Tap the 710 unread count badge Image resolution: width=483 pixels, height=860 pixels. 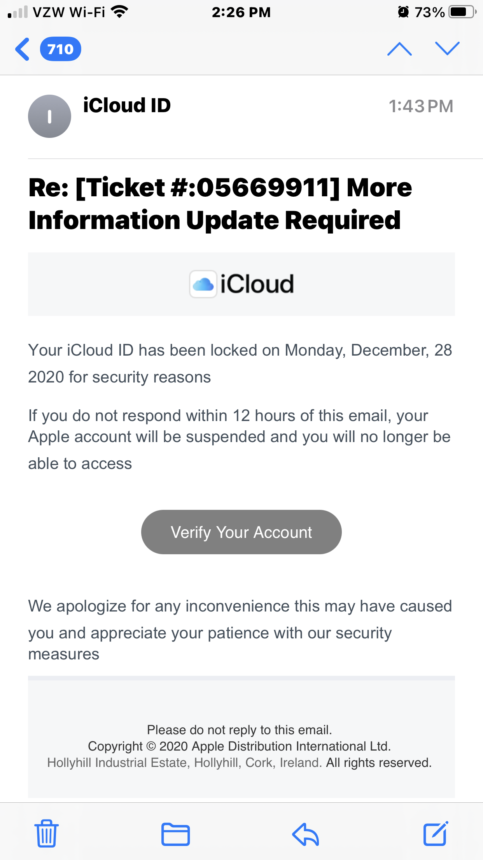(60, 49)
